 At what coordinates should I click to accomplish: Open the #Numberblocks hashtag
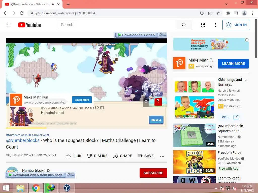tap(17, 135)
